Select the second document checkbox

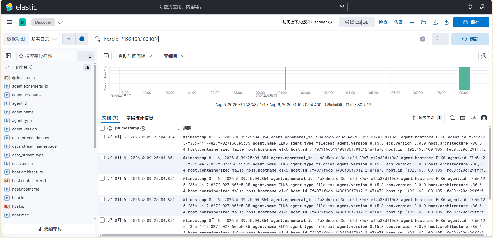(x=102, y=157)
